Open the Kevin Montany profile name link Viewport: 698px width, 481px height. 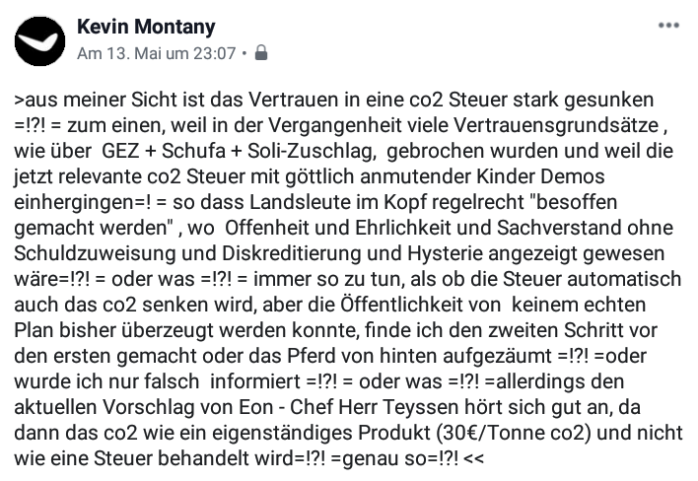point(145,27)
